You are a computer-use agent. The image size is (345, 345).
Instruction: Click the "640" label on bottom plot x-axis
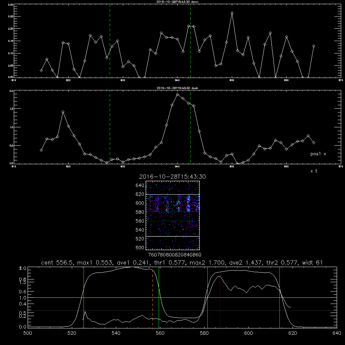click(x=337, y=333)
